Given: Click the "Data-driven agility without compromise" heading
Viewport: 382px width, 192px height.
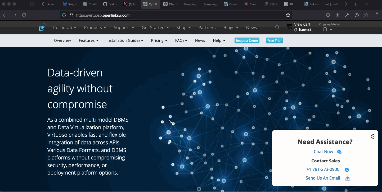Looking at the screenshot, I should pos(80,88).
